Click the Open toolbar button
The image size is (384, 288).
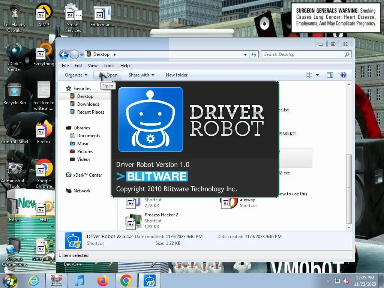[x=108, y=75]
